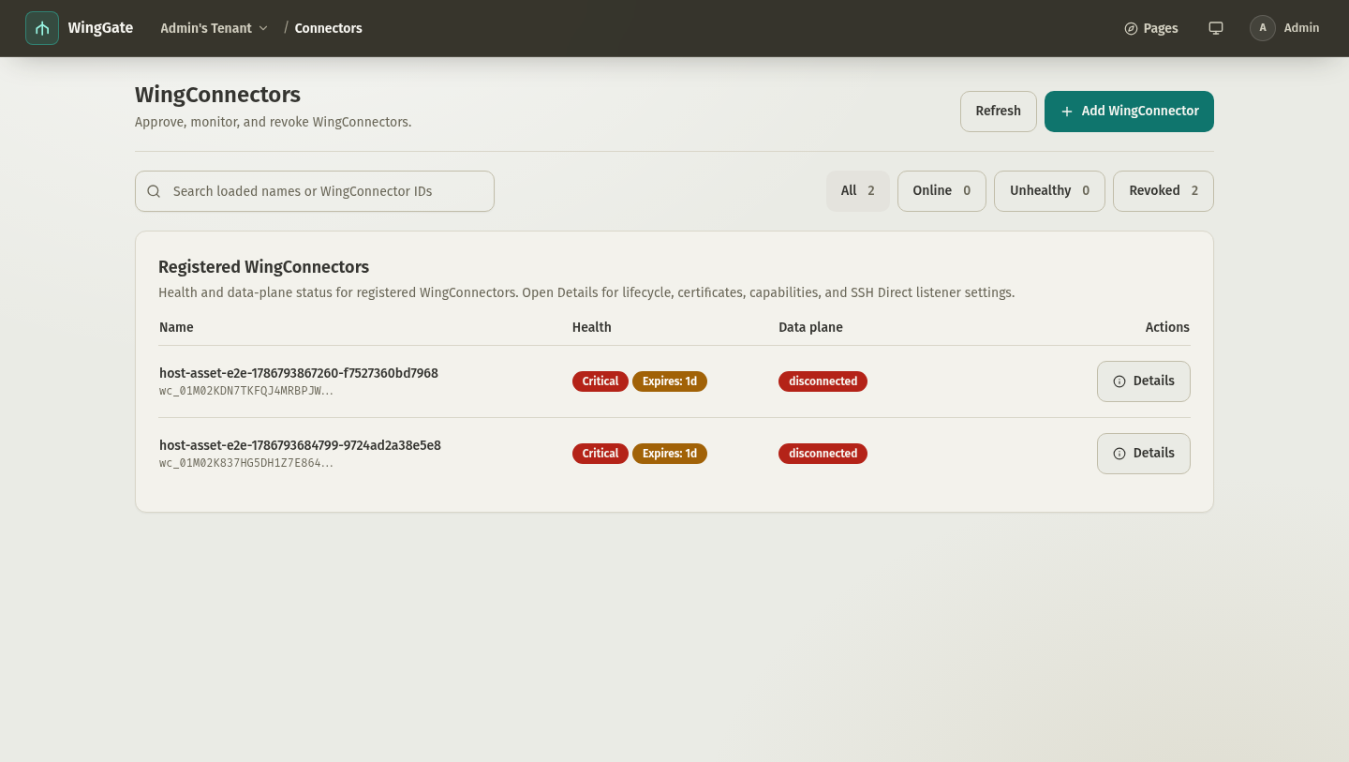Select connector name host-asset-e2e-1786793684799-9724ad2a38e5e8
The image size is (1349, 762).
pyautogui.click(x=300, y=445)
